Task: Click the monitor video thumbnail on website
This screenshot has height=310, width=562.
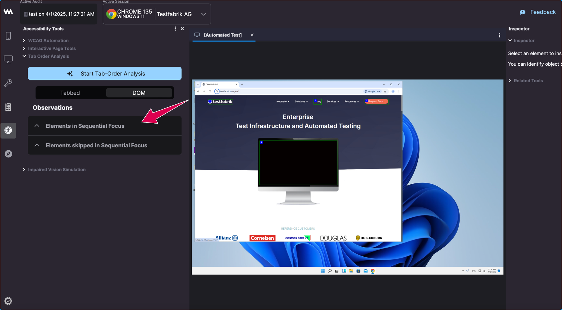Action: tap(298, 163)
